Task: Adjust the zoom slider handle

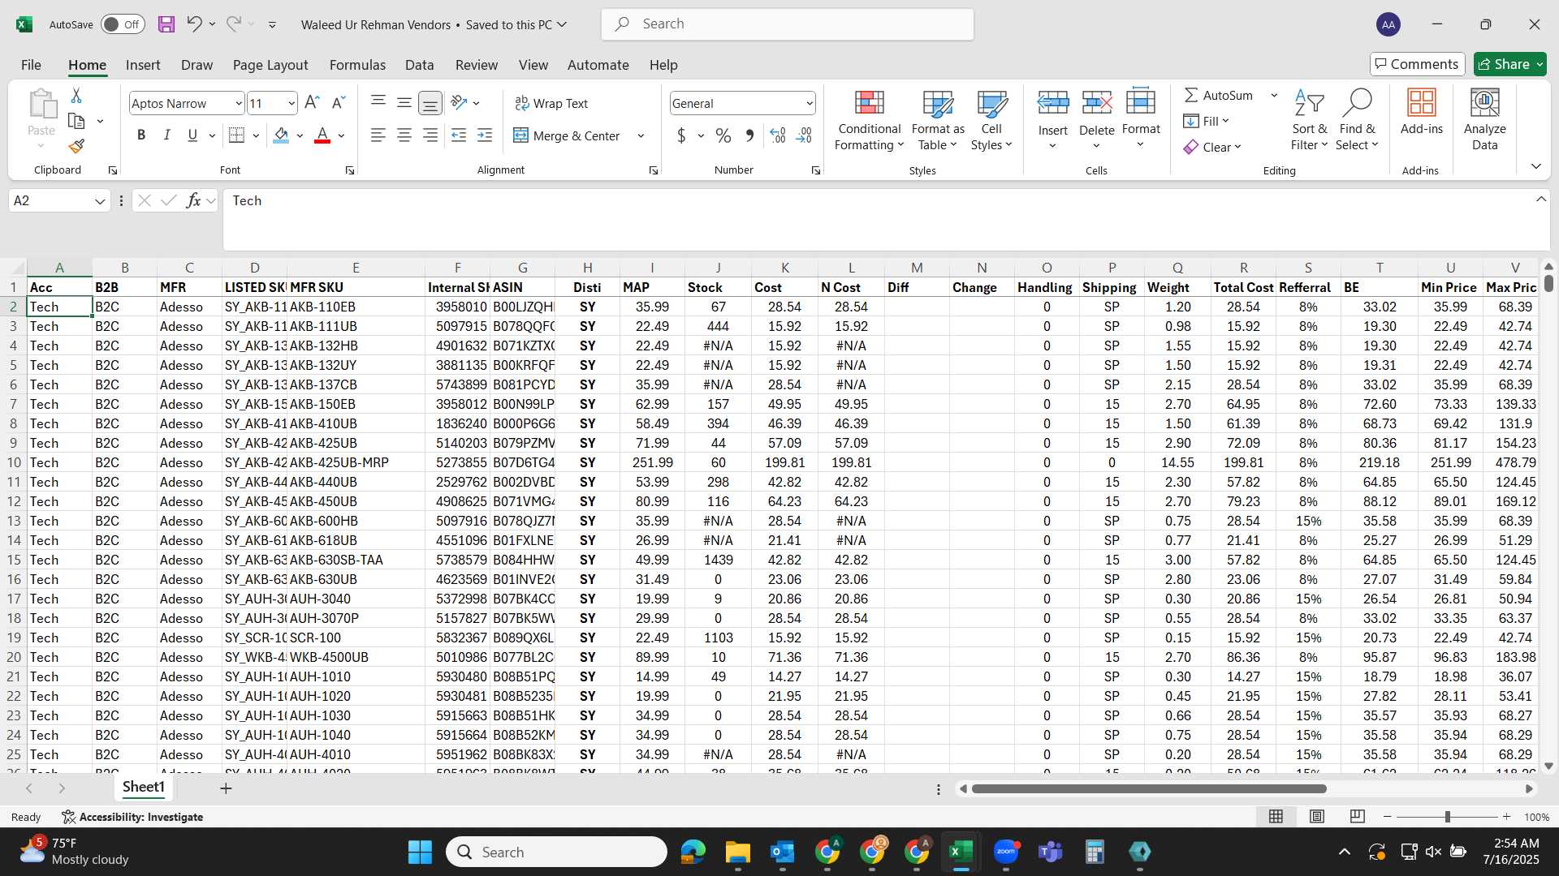Action: pyautogui.click(x=1447, y=817)
